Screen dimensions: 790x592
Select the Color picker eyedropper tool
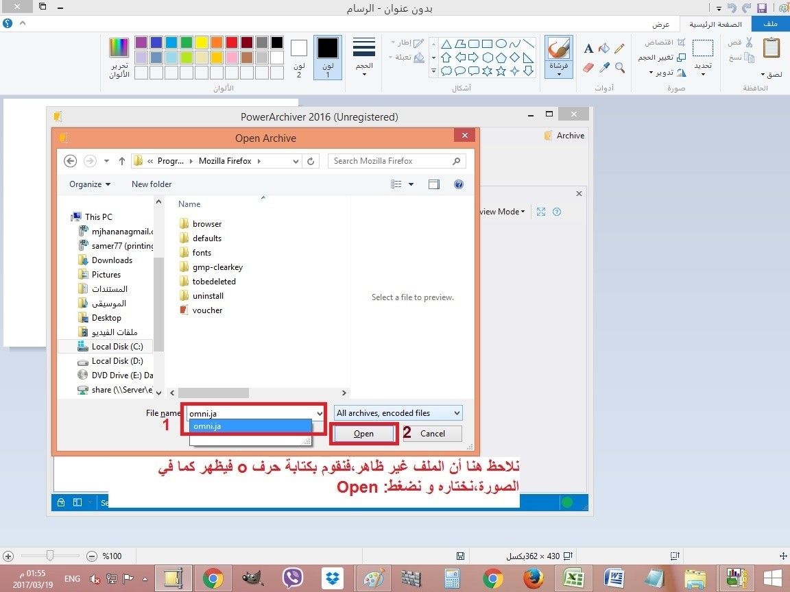pyautogui.click(x=603, y=67)
